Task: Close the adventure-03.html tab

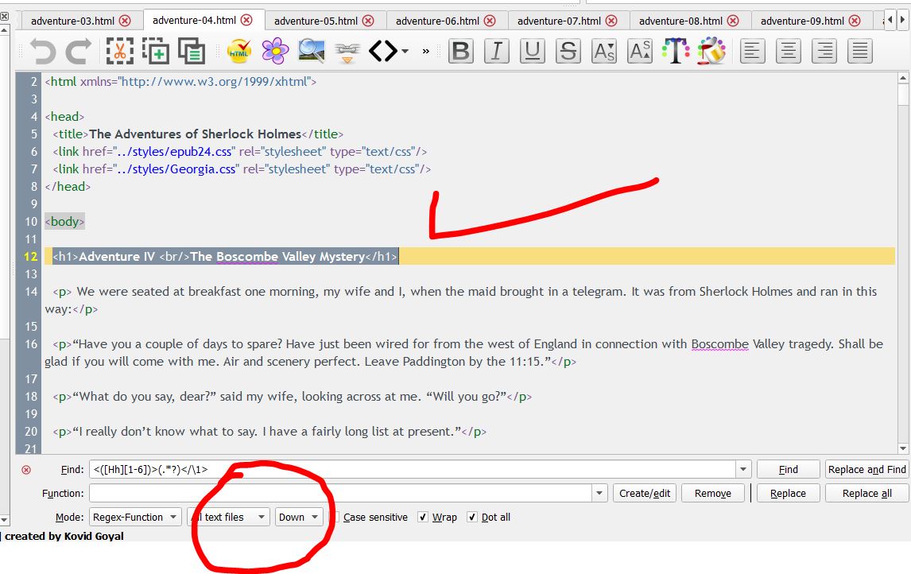Action: pos(125,21)
